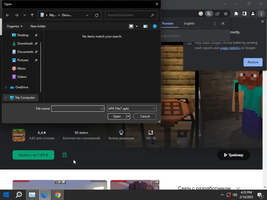The image size is (267, 200).
Task: Toggle Chrome side panel
Action: [245, 14]
